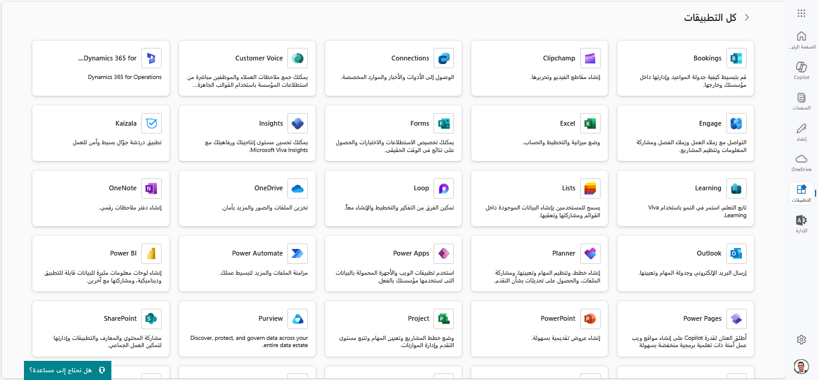Open the Bookings app icon
Screen dimensions: 818x380
[x=737, y=58]
